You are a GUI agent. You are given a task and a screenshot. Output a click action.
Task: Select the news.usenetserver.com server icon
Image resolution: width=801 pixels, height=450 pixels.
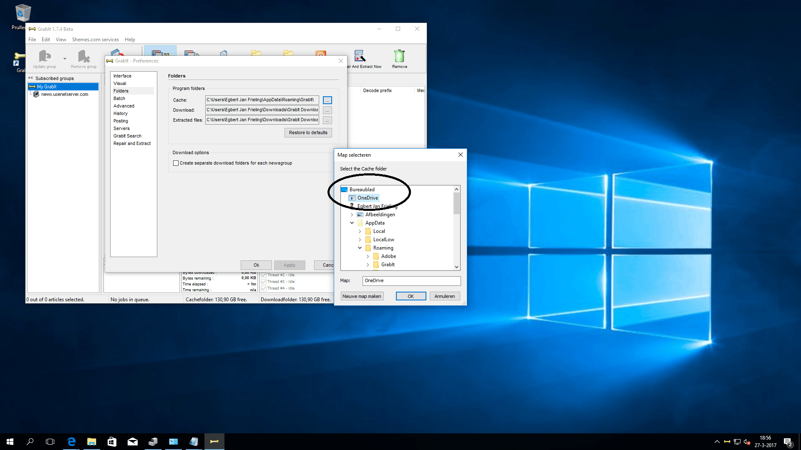(x=36, y=94)
